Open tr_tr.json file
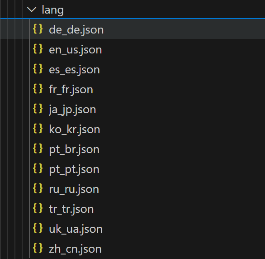This screenshot has height=259, width=265. click(71, 209)
